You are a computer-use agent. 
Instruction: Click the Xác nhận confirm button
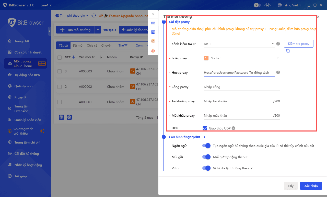pos(311,186)
